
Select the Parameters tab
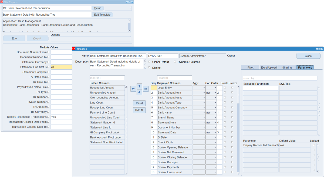305,68
